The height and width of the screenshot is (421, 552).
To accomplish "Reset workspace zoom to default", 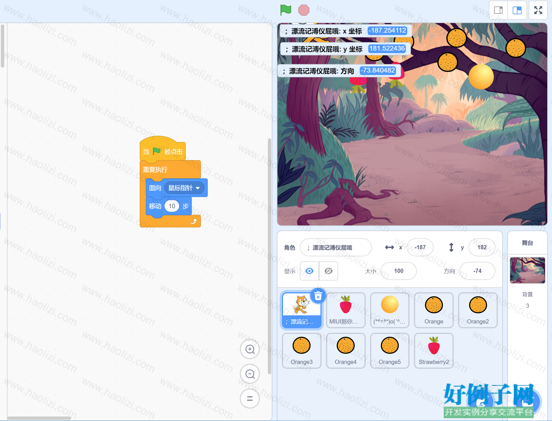I will (250, 399).
